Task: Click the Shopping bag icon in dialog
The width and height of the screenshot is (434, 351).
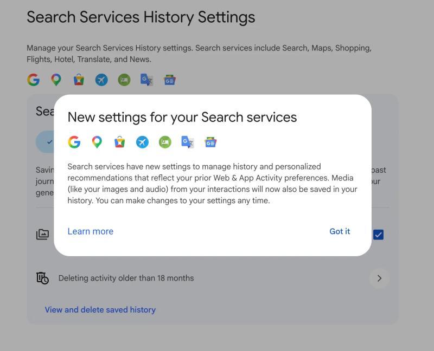Action: [x=119, y=142]
